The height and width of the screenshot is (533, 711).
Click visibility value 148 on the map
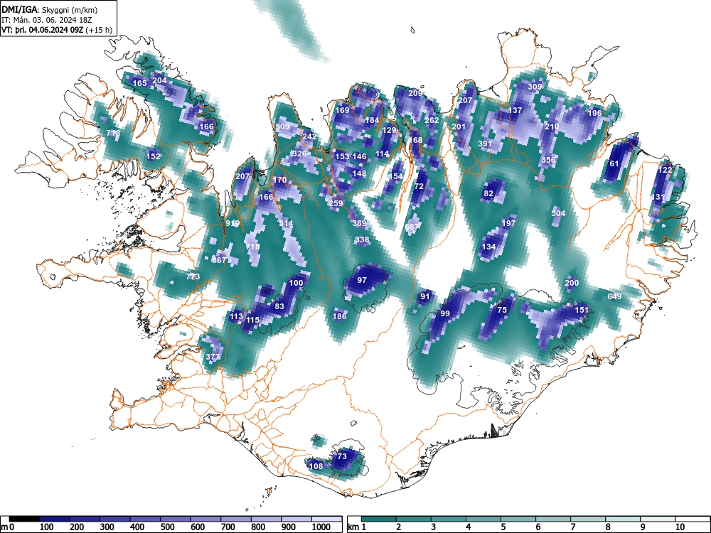point(359,173)
